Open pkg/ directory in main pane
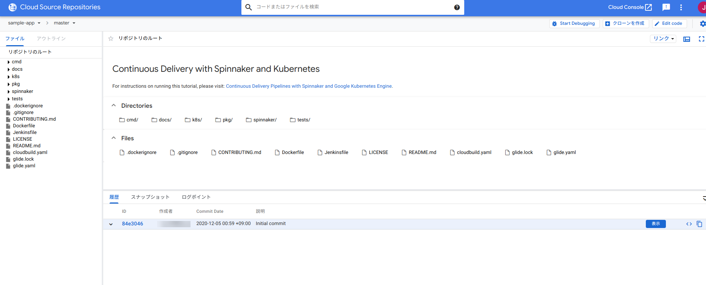706x285 pixels. [x=224, y=120]
